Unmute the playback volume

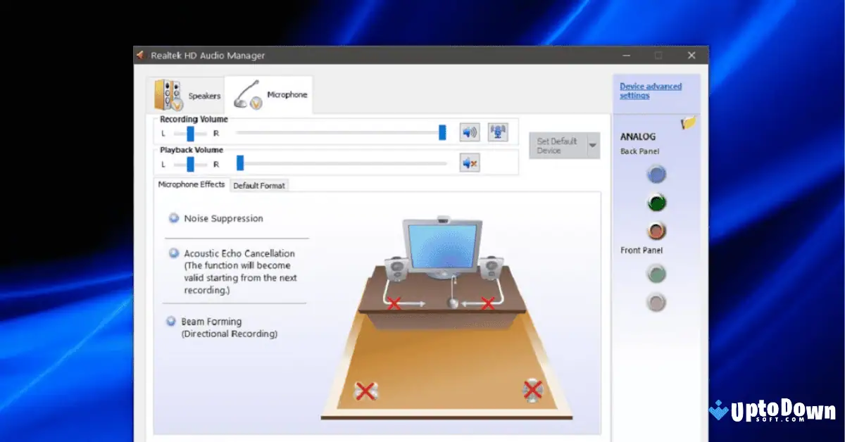point(469,163)
